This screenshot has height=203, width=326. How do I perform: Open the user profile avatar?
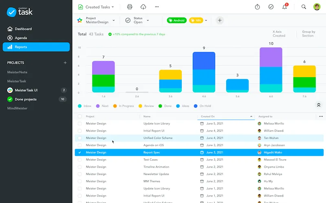[x=317, y=7]
